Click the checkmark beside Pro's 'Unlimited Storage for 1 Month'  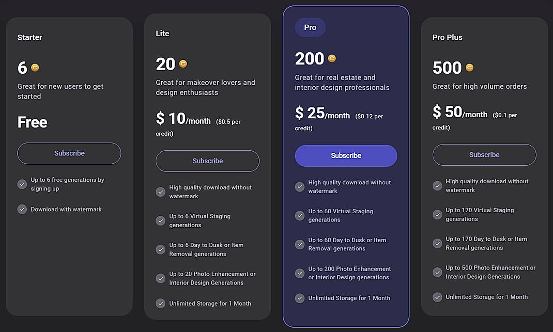299,298
